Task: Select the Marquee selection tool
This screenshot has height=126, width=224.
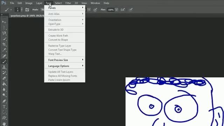Action: tap(4, 28)
